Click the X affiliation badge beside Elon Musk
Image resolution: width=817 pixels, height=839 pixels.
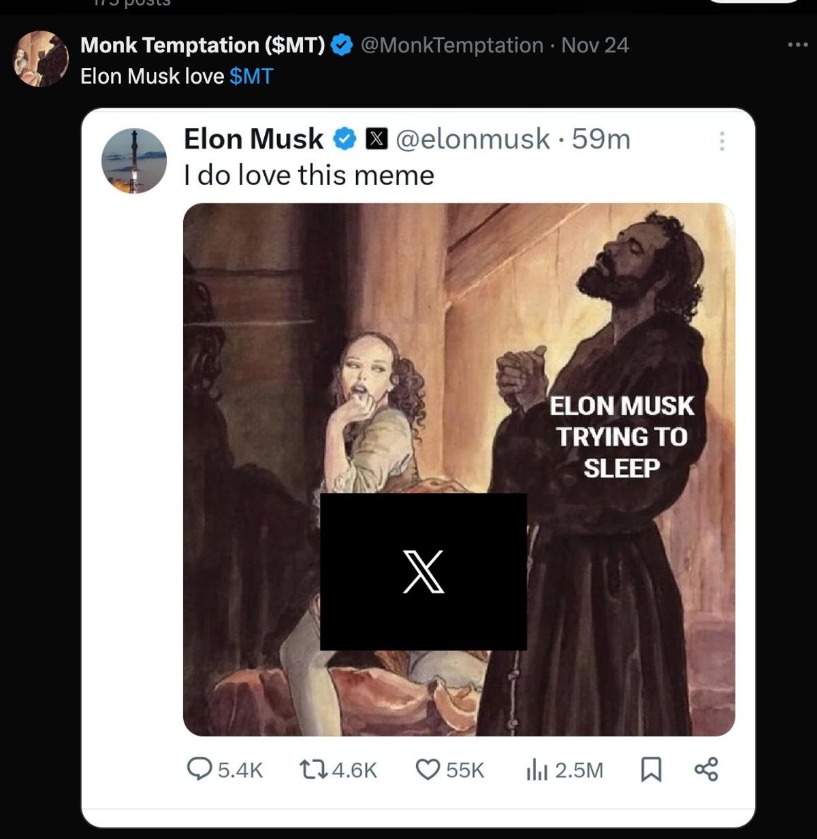(x=377, y=139)
